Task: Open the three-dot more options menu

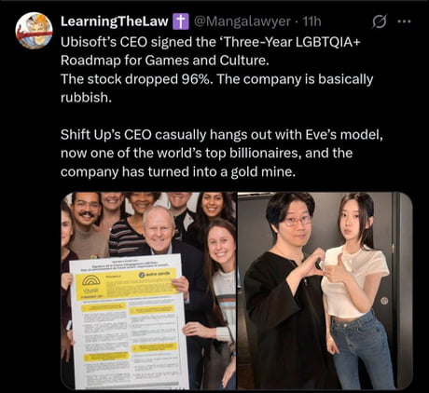Action: 404,21
